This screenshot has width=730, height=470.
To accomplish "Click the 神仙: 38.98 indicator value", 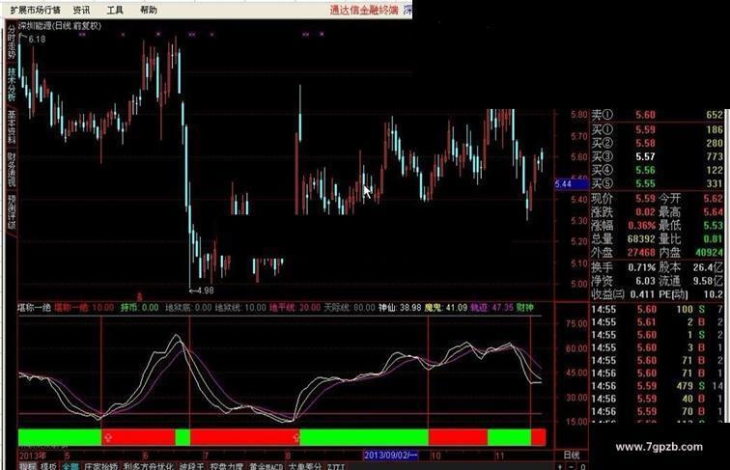I will point(400,307).
